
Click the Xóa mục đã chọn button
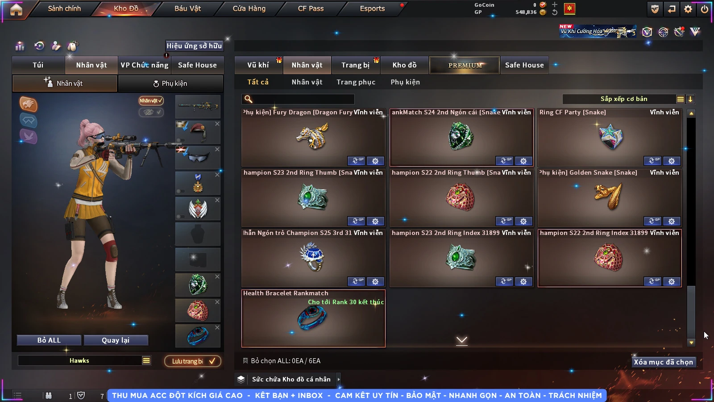tap(663, 362)
